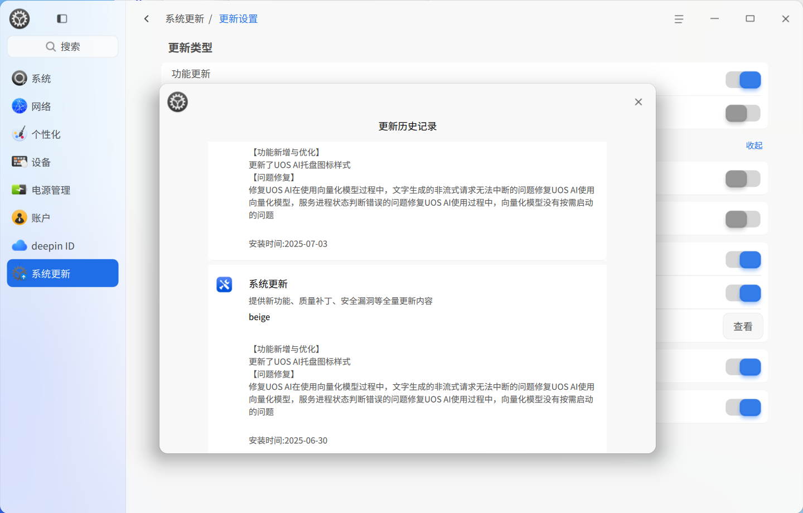The height and width of the screenshot is (513, 803).
Task: Open the hamburger main menu in title bar
Action: click(x=679, y=19)
